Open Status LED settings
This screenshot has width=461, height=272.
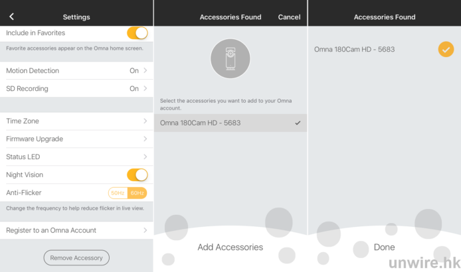pyautogui.click(x=76, y=157)
